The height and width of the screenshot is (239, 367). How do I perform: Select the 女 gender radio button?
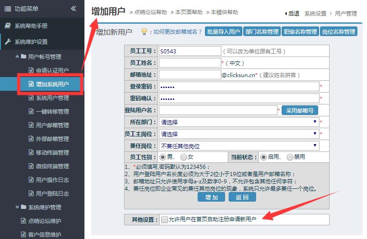[x=183, y=157]
